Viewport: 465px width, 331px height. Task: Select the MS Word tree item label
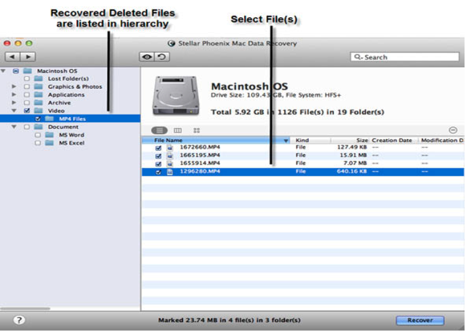coord(72,135)
